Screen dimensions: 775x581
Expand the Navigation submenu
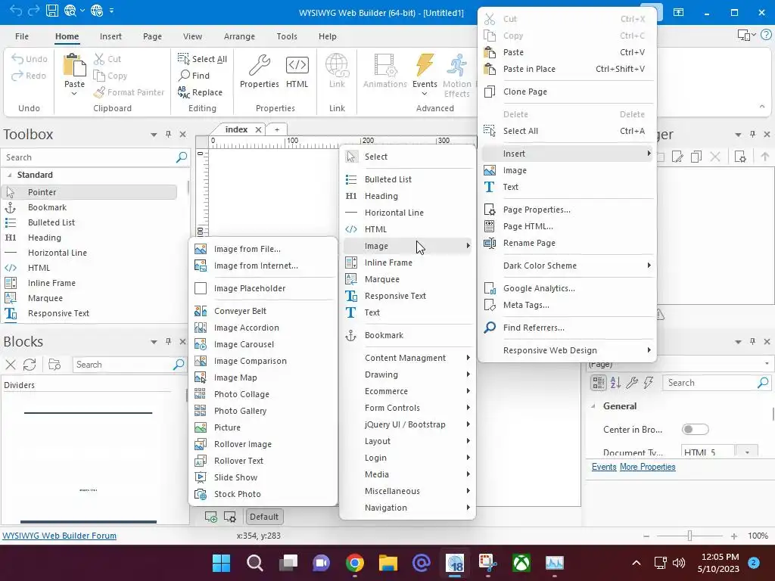[408, 508]
